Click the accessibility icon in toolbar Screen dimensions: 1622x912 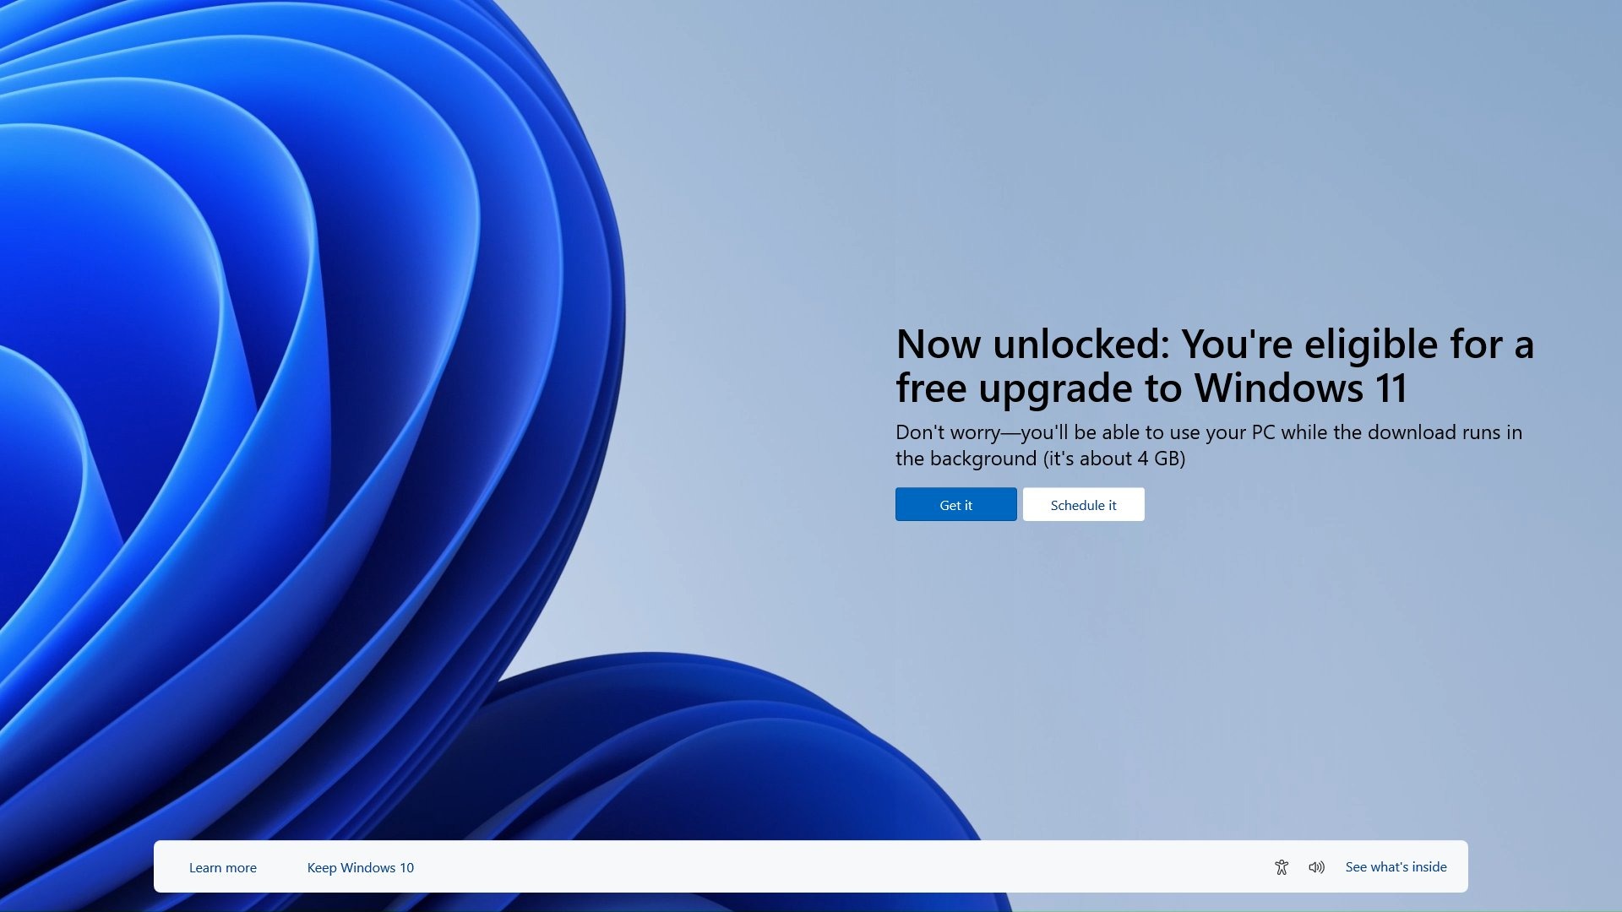[1281, 866]
